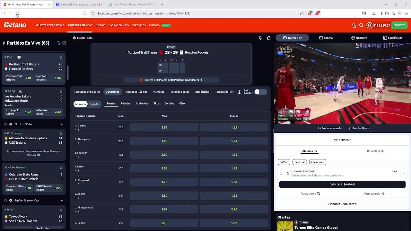Star the Japón - Emperor Cup league

(x=5, y=201)
